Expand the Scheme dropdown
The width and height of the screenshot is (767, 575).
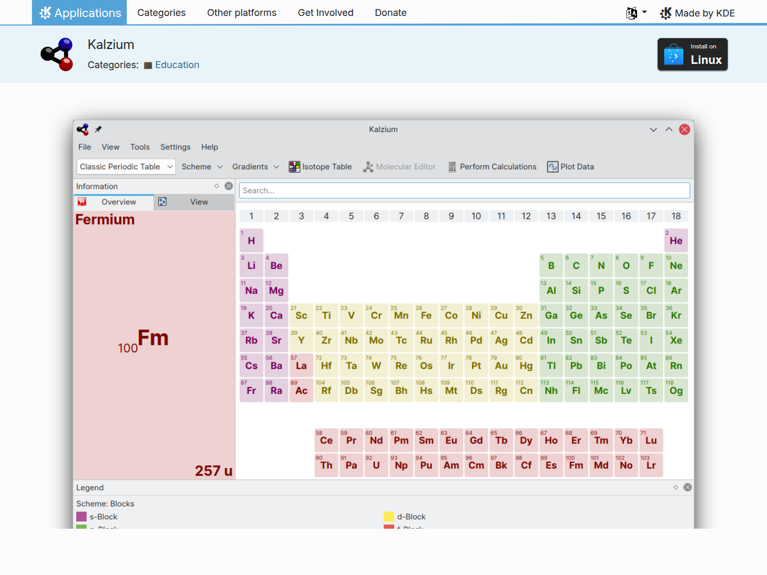[x=202, y=167]
